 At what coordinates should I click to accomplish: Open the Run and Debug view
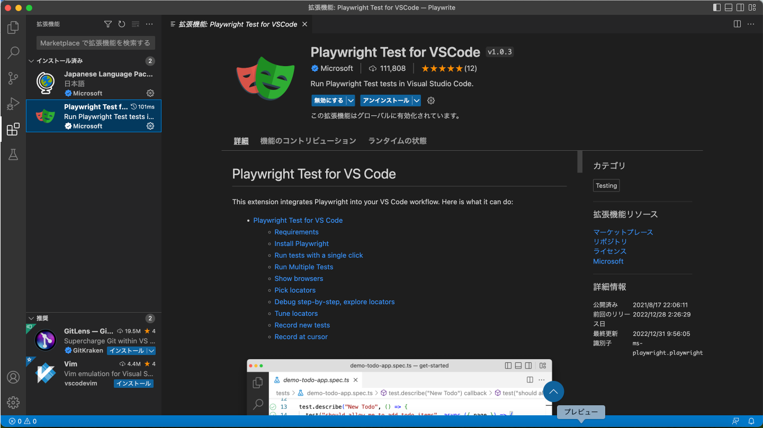13,104
